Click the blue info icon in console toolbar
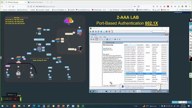The image size is (192, 108). 106,31
